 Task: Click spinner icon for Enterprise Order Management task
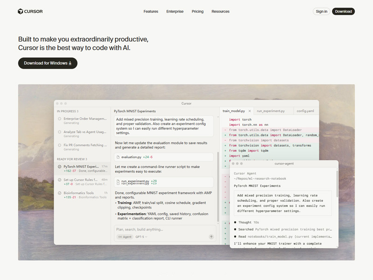60,119
